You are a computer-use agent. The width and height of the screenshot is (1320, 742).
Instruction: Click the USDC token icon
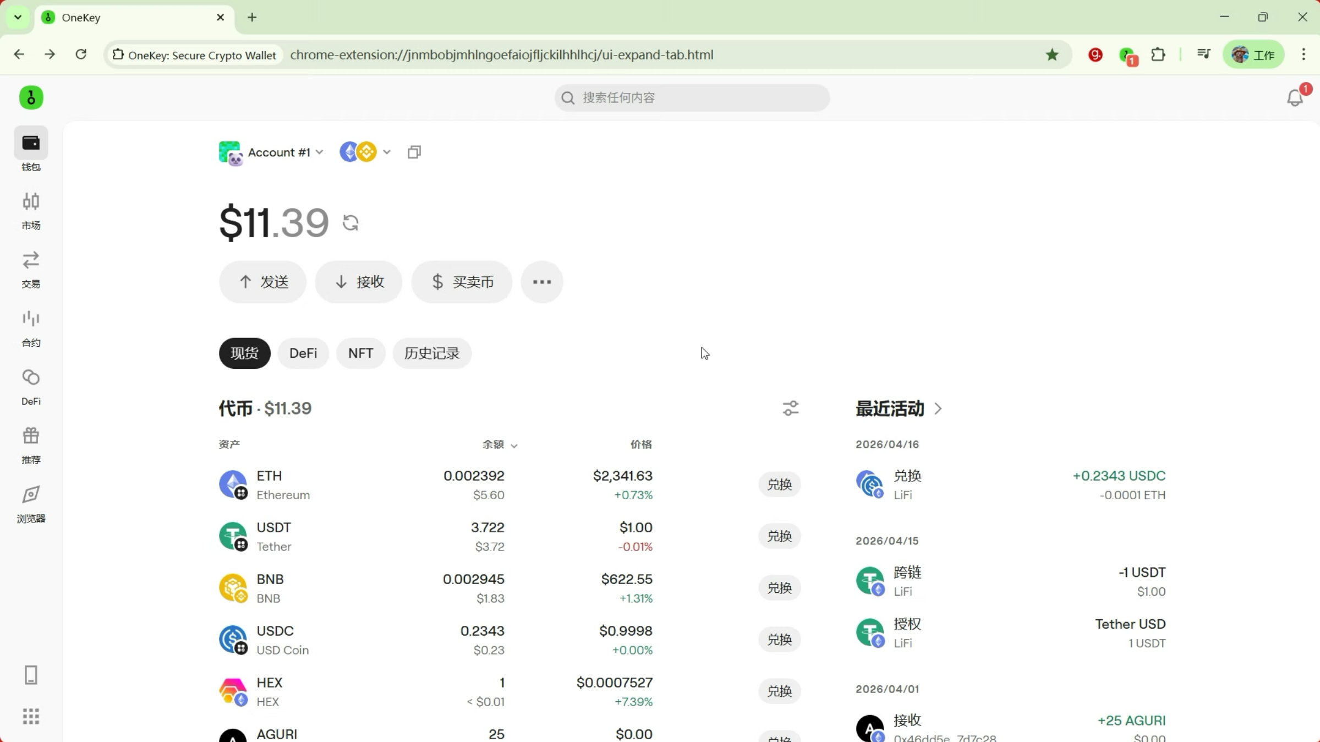(233, 640)
